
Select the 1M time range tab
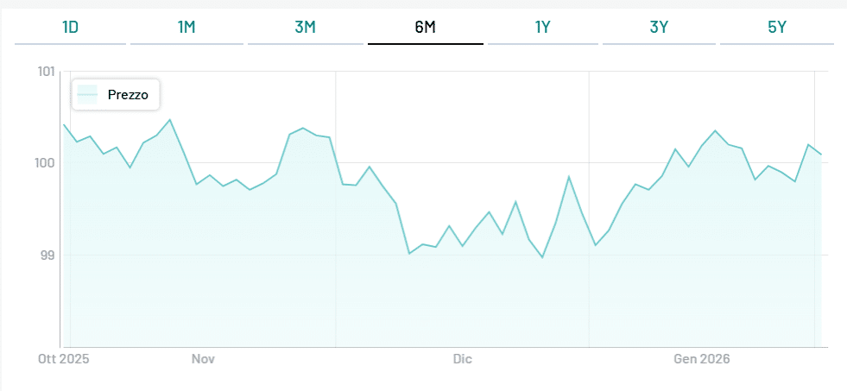[186, 27]
